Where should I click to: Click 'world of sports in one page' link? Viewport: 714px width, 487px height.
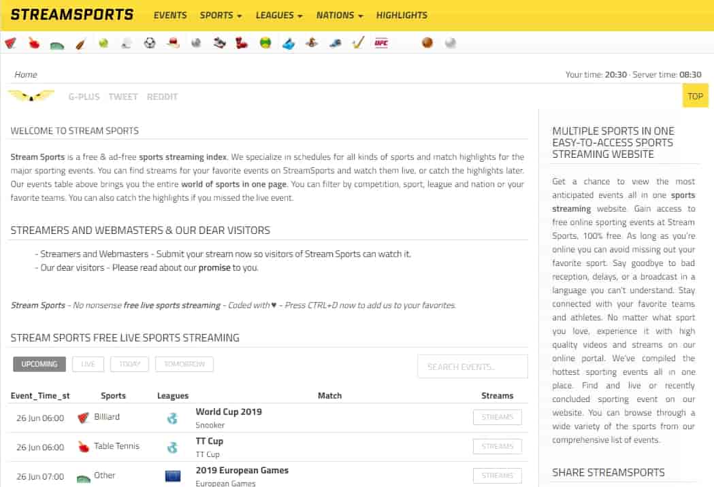(x=234, y=184)
